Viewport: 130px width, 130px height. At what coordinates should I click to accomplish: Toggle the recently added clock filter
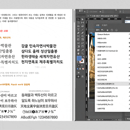(x=112, y=30)
